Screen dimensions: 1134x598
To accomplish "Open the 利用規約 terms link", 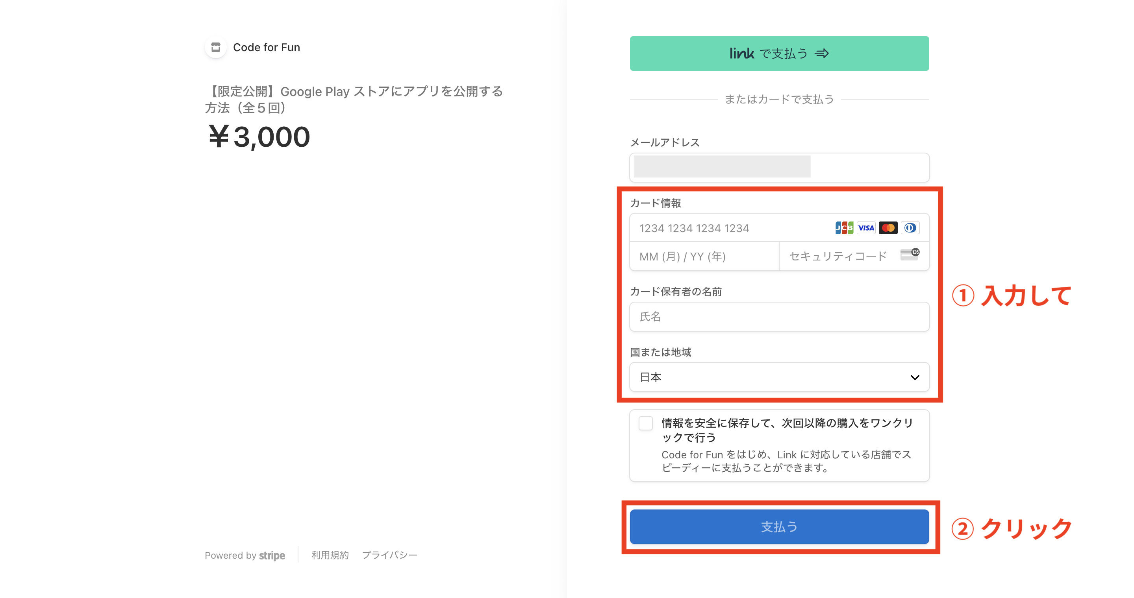I will 330,555.
